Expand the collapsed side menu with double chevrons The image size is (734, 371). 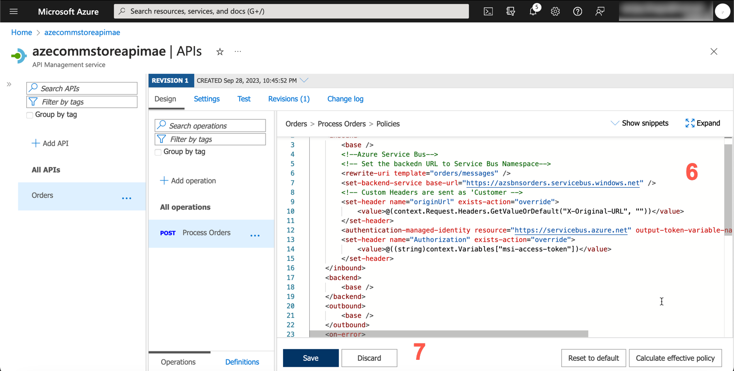point(9,84)
